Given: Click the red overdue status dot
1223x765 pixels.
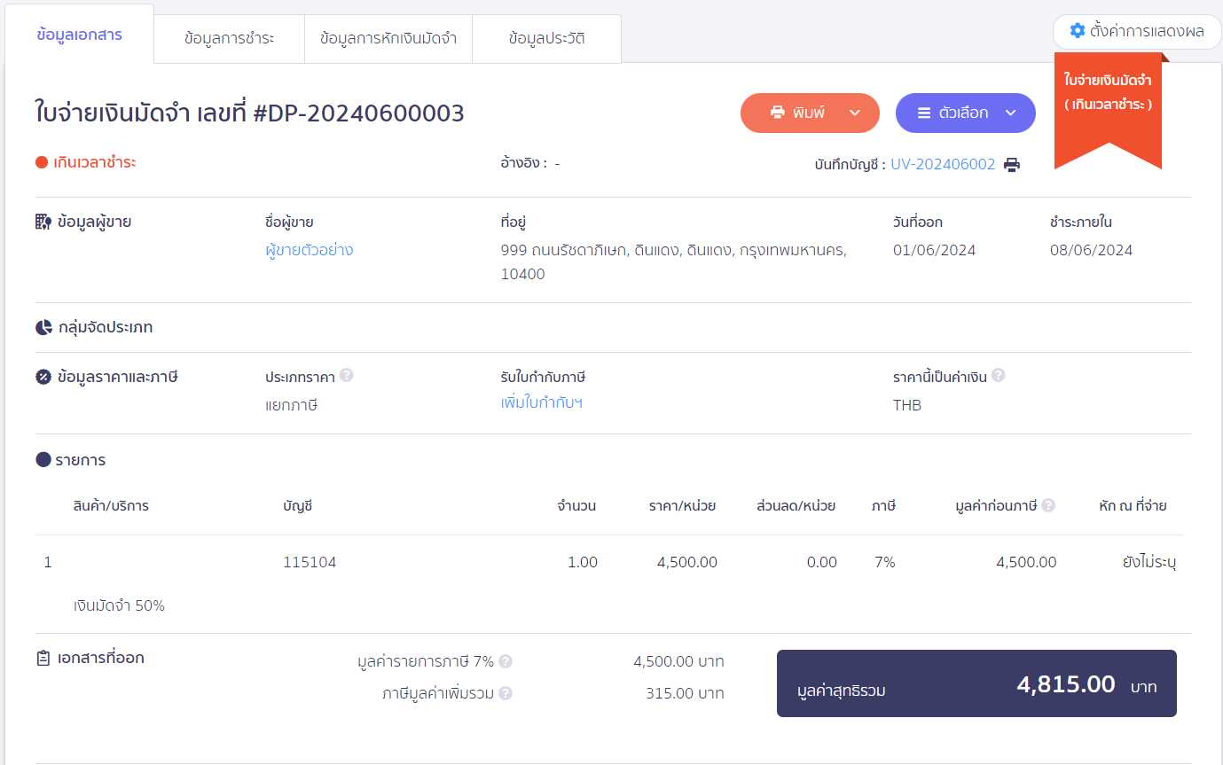Looking at the screenshot, I should tap(41, 162).
